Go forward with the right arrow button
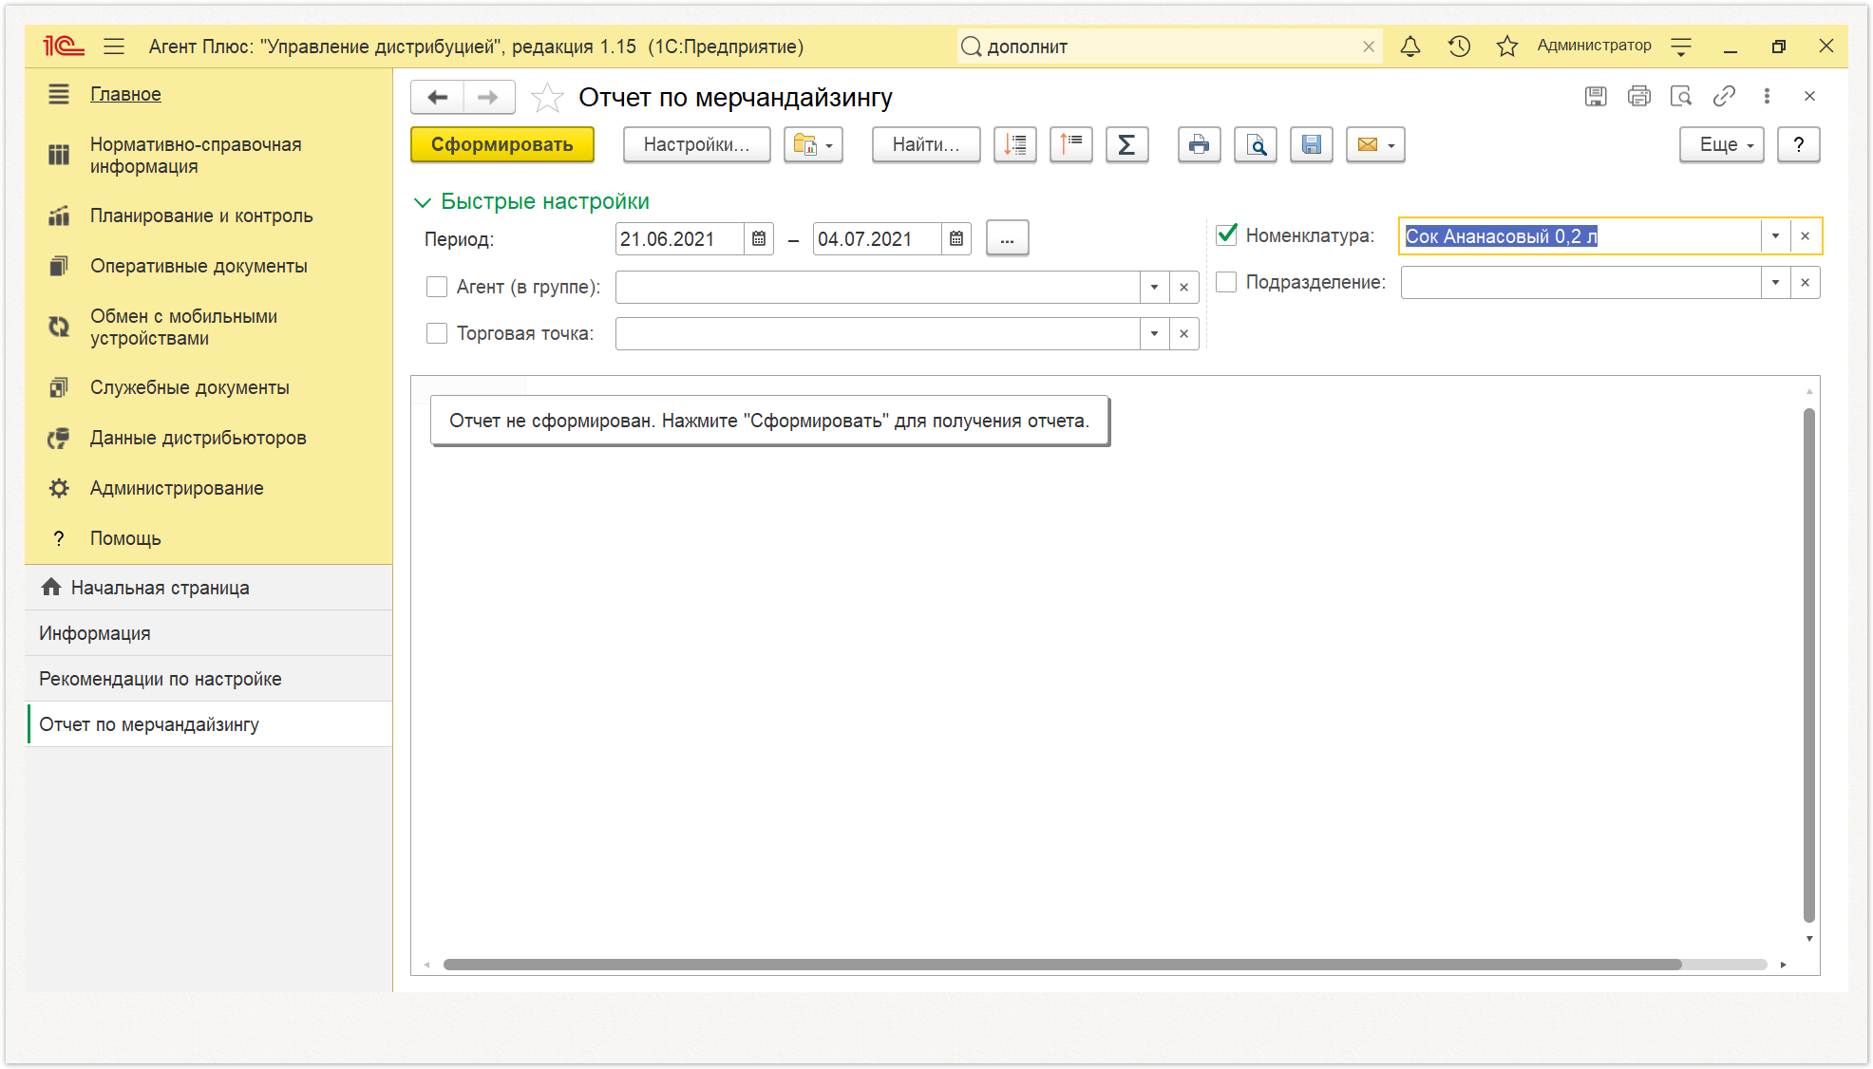This screenshot has height=1069, width=1873. tap(488, 97)
